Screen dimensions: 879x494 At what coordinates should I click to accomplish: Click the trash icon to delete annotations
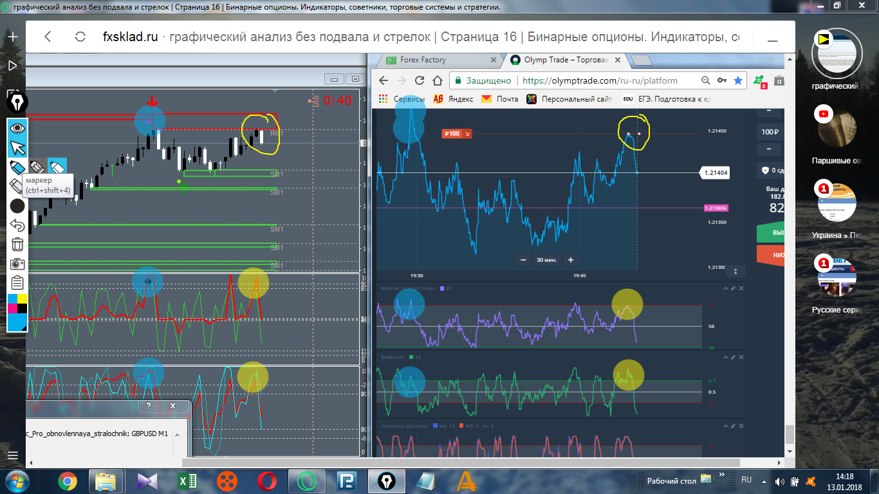[17, 244]
